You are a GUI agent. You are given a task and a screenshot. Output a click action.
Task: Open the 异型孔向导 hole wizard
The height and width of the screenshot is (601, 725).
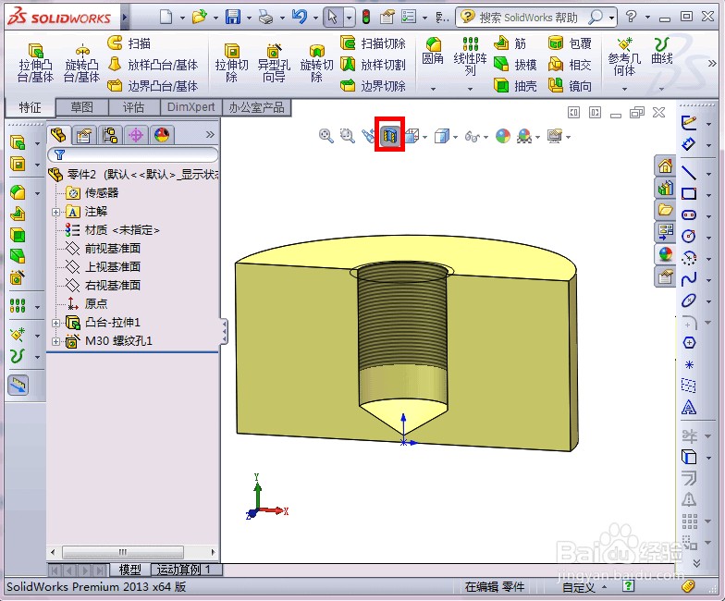coord(274,63)
